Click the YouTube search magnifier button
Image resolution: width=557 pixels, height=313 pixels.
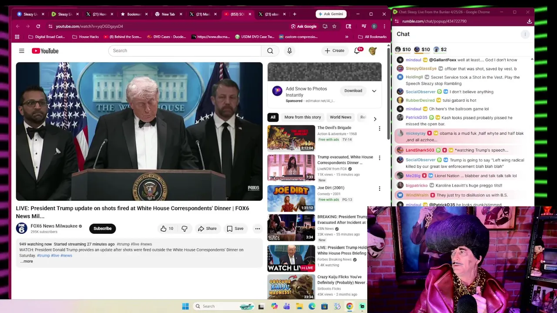click(270, 51)
